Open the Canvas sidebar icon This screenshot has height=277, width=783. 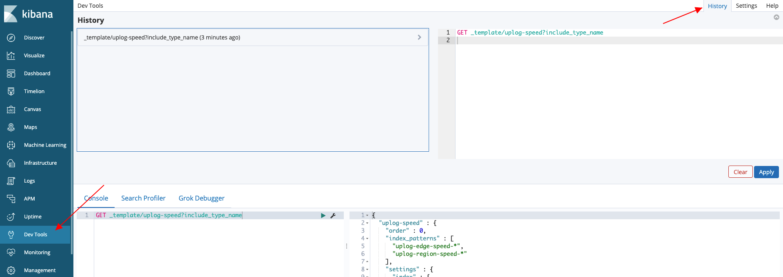click(11, 109)
